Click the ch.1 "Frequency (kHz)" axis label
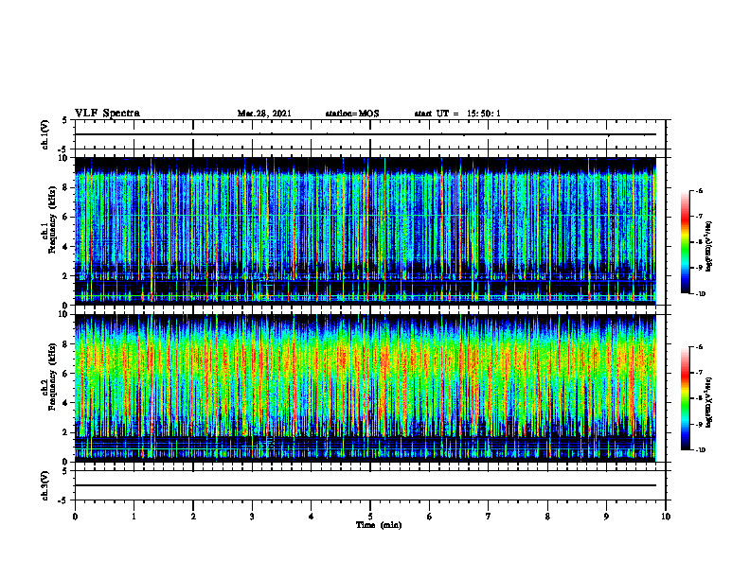Image resolution: width=750 pixels, height=579 pixels. 52,219
